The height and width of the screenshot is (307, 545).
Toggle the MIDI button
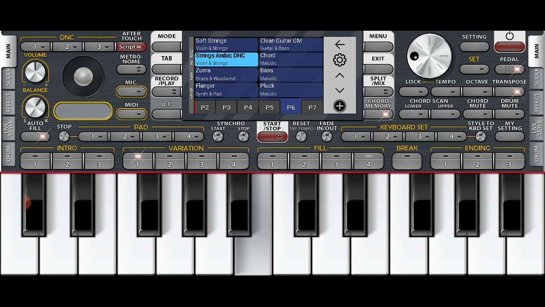[131, 114]
